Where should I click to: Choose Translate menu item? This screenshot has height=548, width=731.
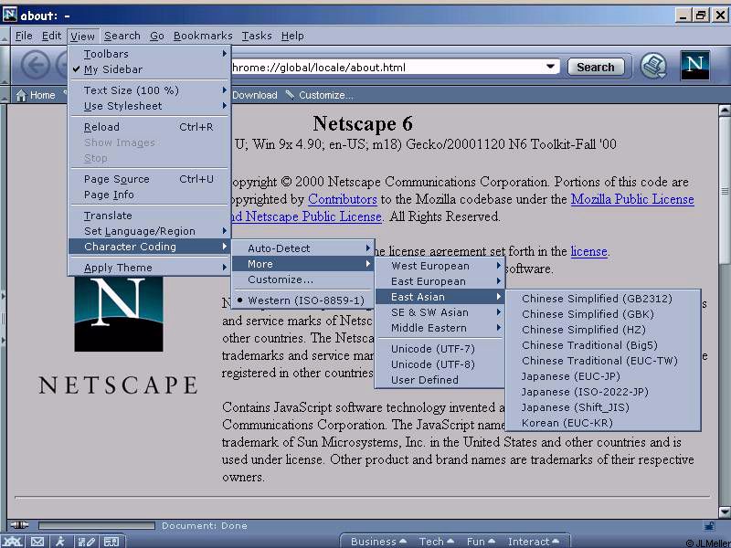coord(149,216)
